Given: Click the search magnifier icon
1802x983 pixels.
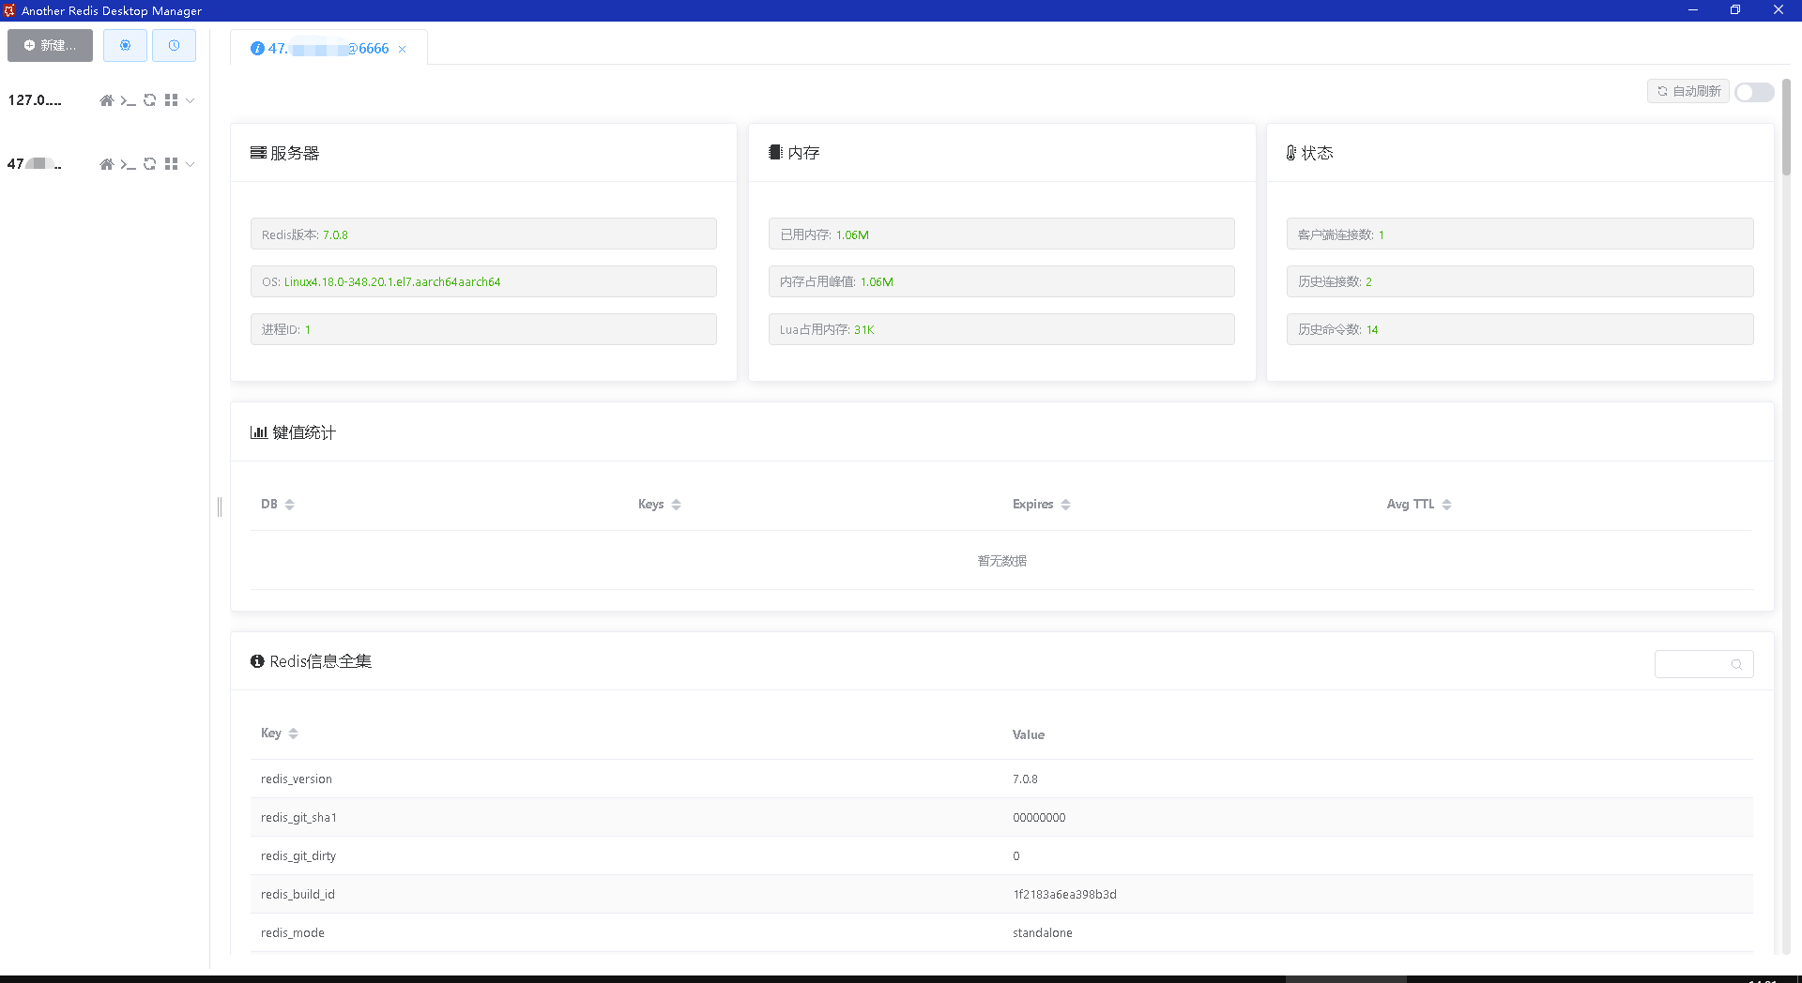Looking at the screenshot, I should tap(1736, 664).
